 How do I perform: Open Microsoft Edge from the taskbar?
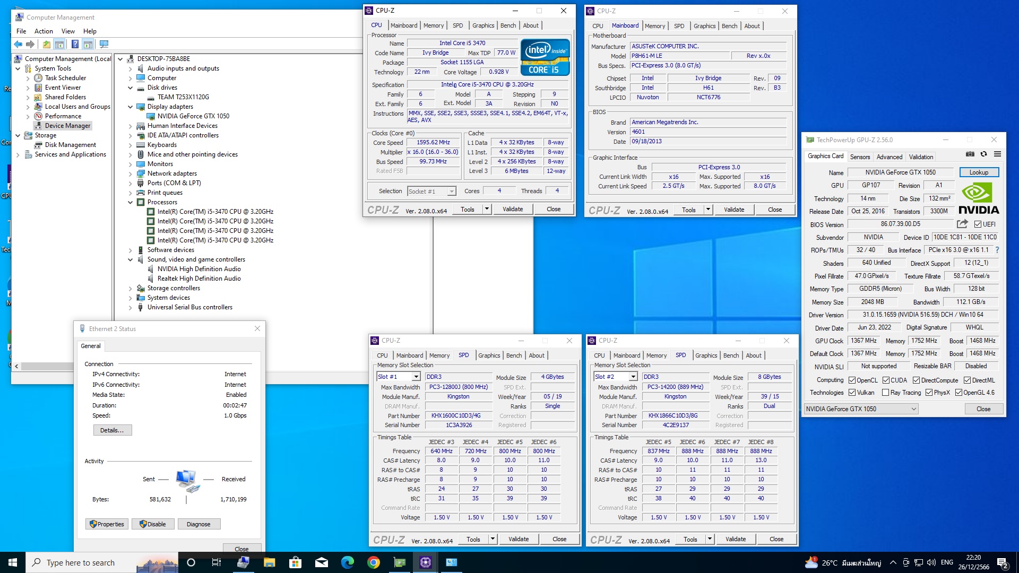(x=348, y=562)
